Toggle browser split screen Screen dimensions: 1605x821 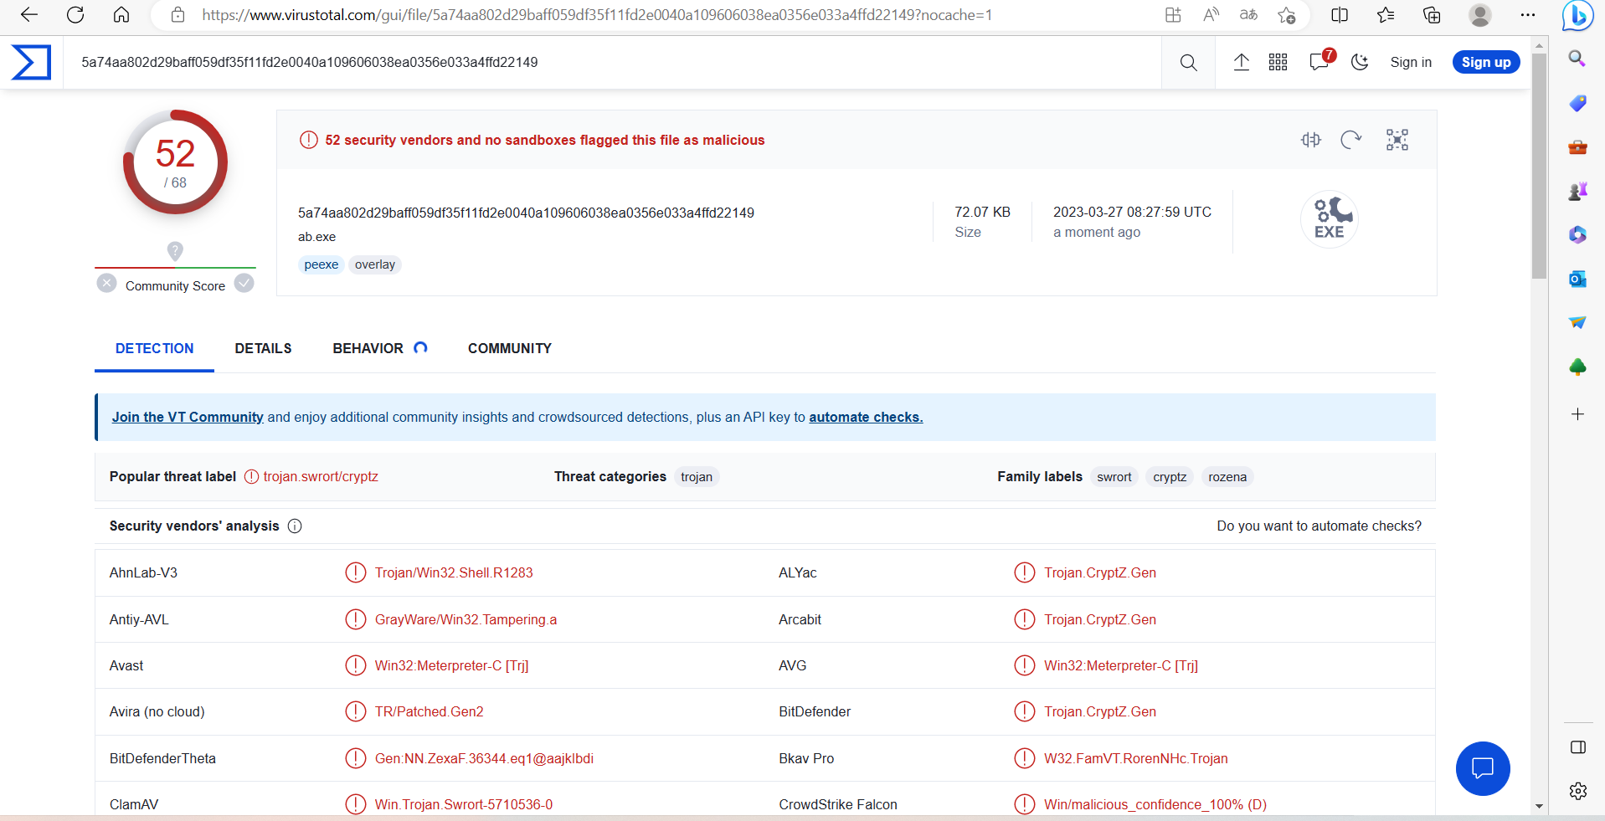[1340, 15]
